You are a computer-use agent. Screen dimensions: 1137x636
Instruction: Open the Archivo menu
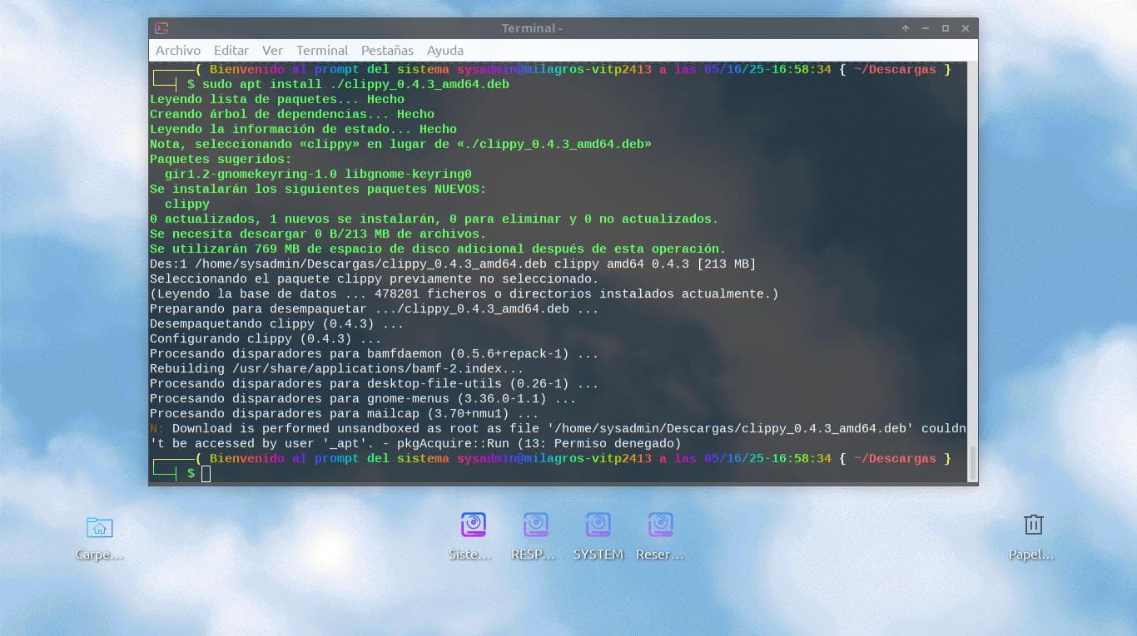[x=178, y=51]
